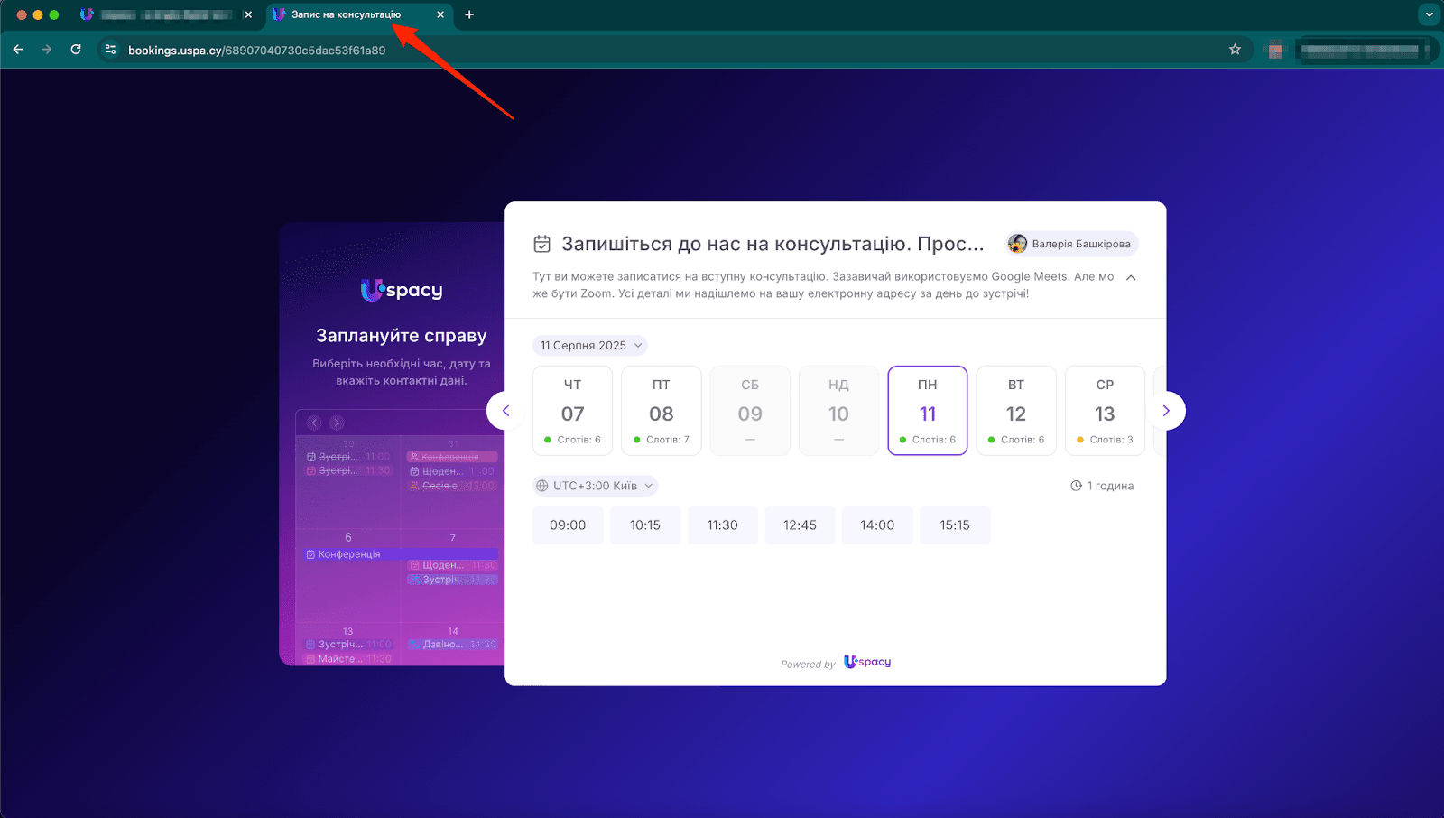Select the 09:00 time slot
The width and height of the screenshot is (1444, 818).
[x=568, y=525]
